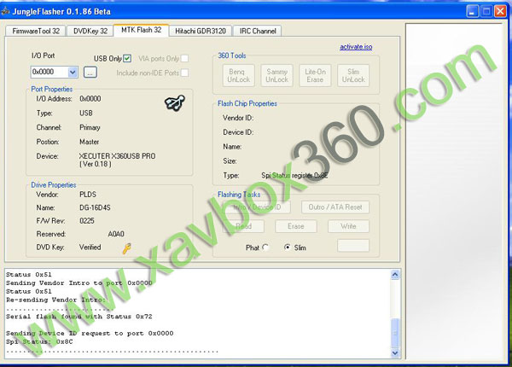The height and width of the screenshot is (367, 512).
Task: Click the JungleFlasher title bar app icon
Action: point(6,11)
